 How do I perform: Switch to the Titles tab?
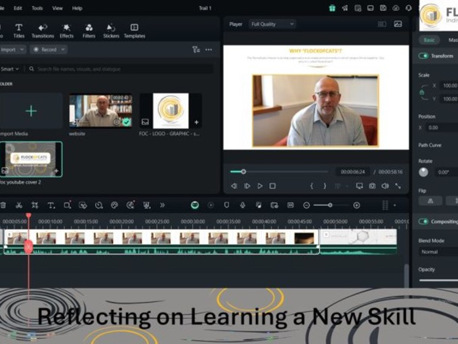point(19,31)
